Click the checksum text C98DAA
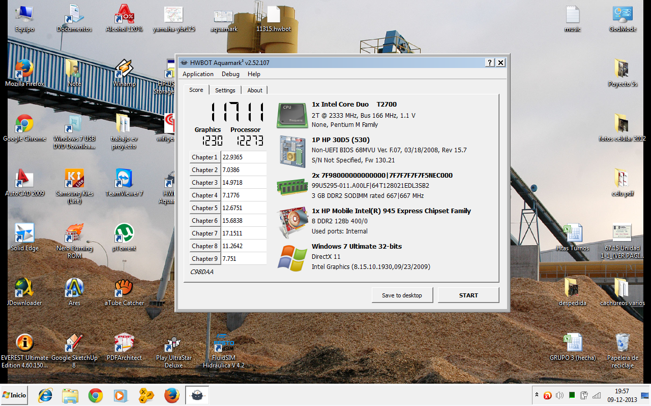The image size is (651, 406). point(202,272)
